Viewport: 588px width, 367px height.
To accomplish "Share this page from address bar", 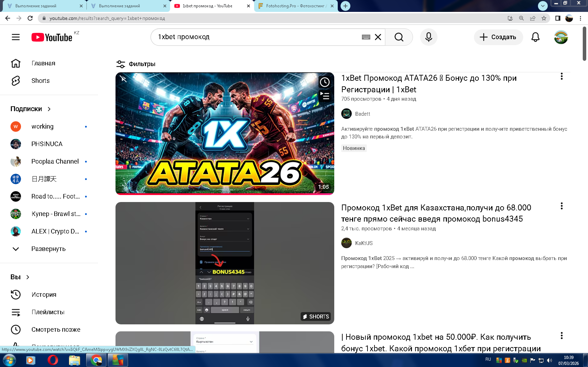I will click(533, 18).
